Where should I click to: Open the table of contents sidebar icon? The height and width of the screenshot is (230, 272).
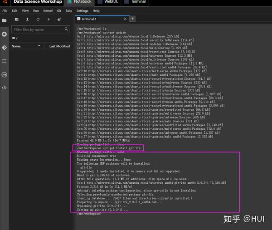(x=4, y=61)
